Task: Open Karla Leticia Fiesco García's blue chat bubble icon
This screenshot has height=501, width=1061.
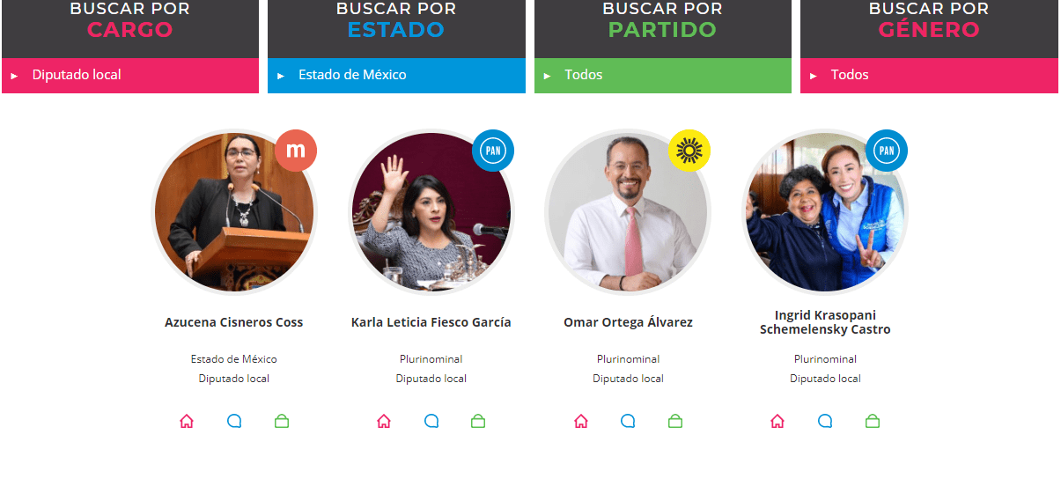Action: (x=431, y=422)
